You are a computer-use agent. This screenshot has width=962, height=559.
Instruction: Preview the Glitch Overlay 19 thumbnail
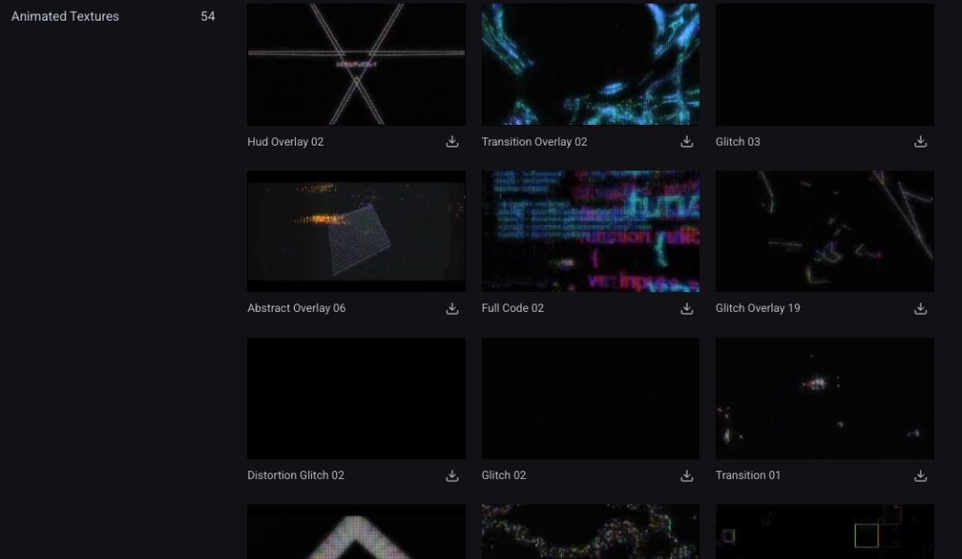tap(824, 231)
